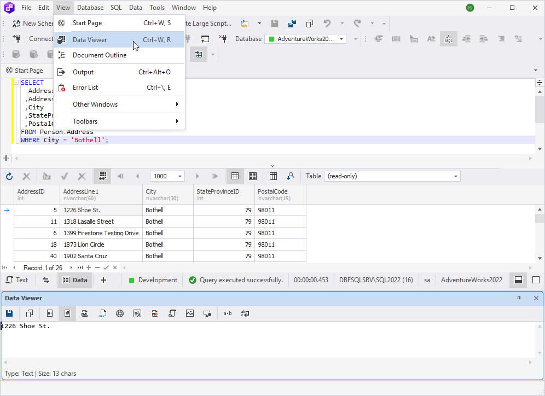Switch to Data view tab
The width and height of the screenshot is (545, 396).
pos(75,280)
